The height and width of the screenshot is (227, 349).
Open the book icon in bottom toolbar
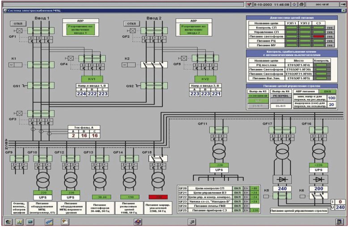(137, 222)
